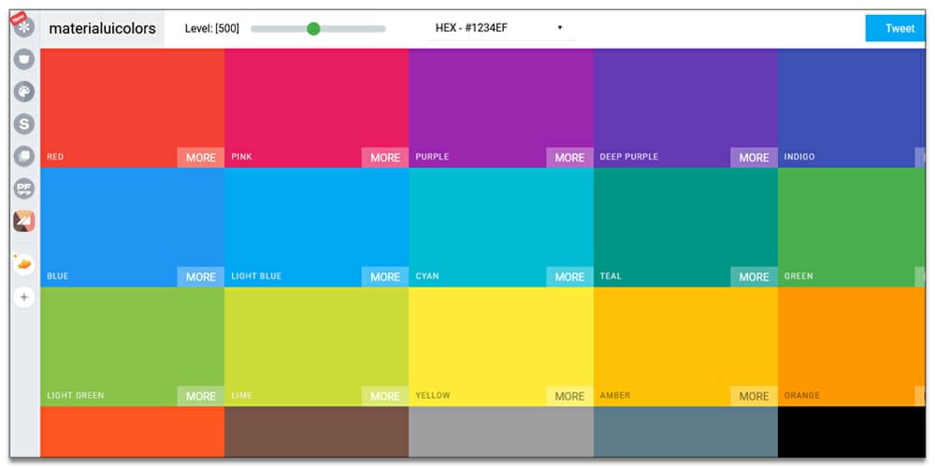935x467 pixels.
Task: Click the orange flying saucer sidebar icon
Action: click(x=24, y=264)
